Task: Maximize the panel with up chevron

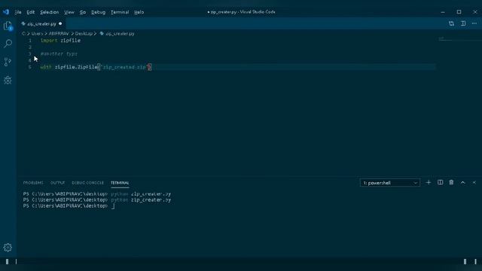Action: point(463,182)
